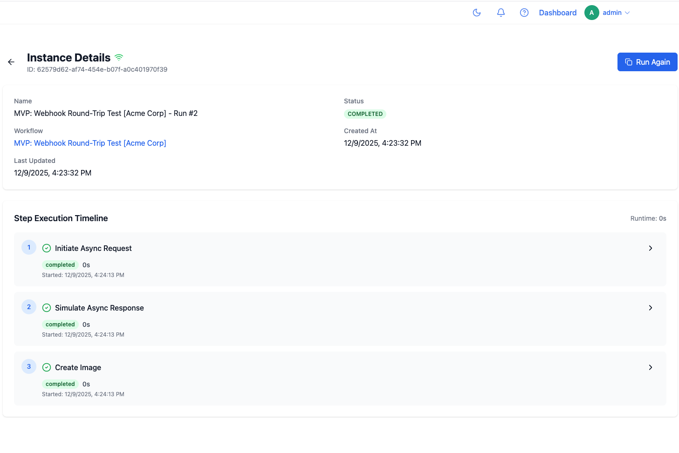Expand the Initiate Async Request step details

point(650,248)
